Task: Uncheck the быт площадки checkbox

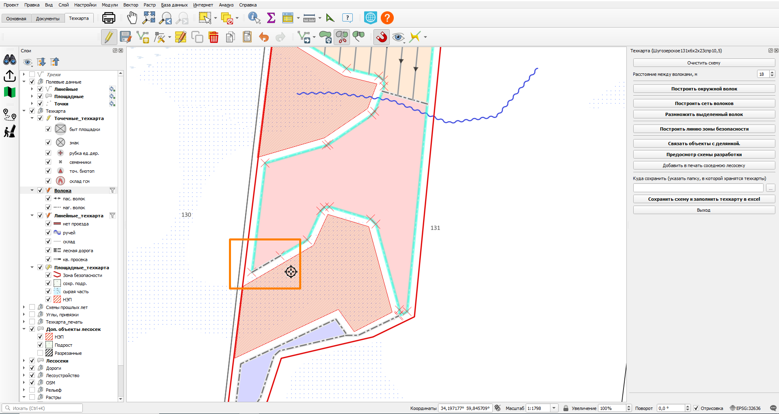Action: pos(48,129)
